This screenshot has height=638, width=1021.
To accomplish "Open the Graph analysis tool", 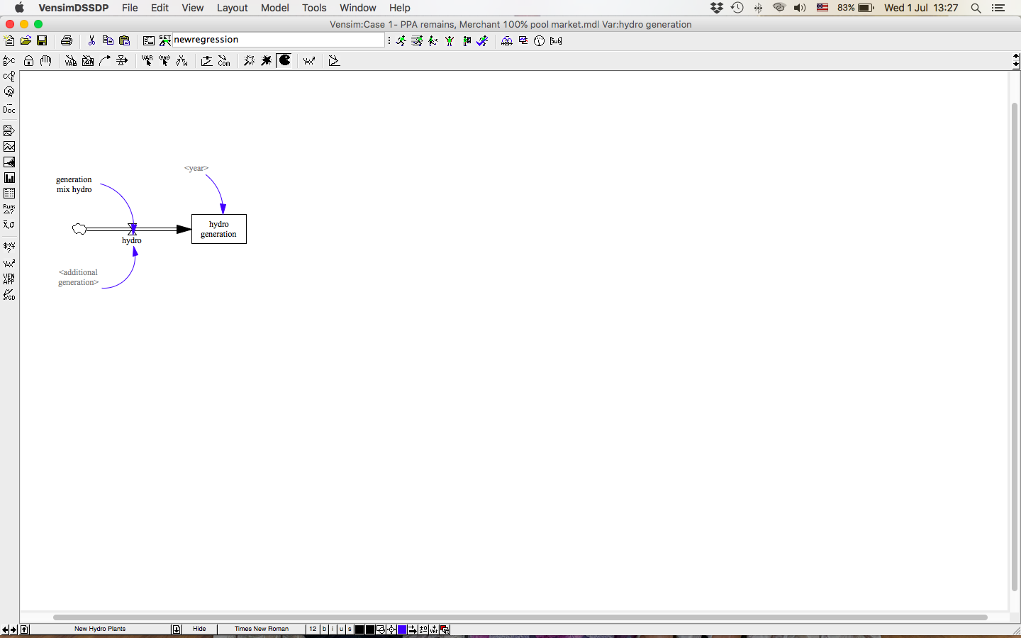I will (9, 147).
